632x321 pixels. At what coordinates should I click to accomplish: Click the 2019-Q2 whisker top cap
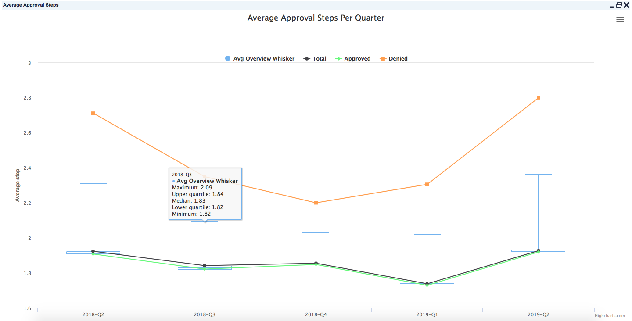(538, 175)
